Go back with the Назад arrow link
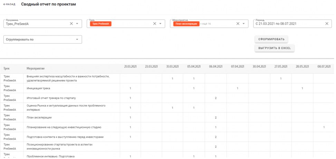Screen dimensions: 336x159 tap(9, 4)
